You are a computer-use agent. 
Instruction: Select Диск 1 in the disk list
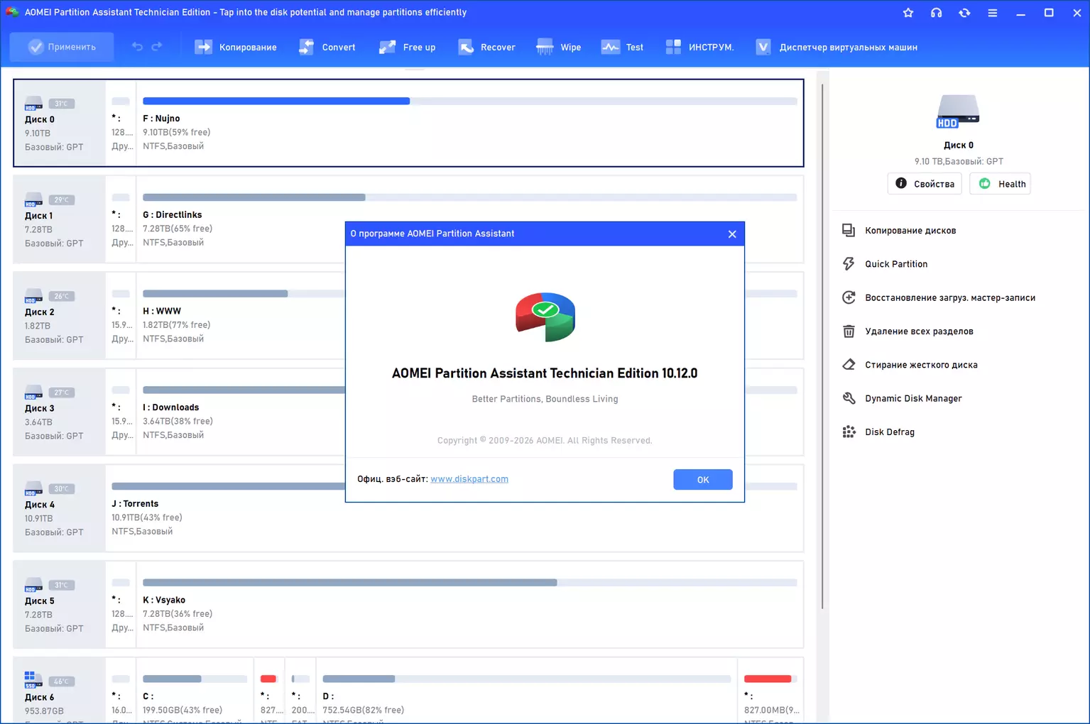[x=60, y=219]
